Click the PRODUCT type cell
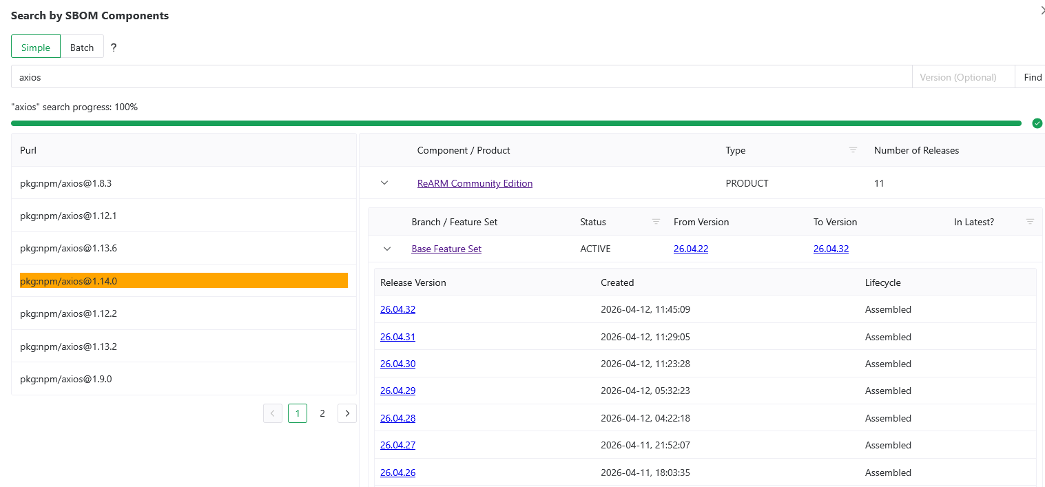 coord(747,183)
